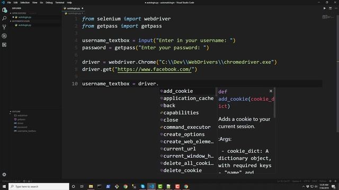Choose current_window_h… from the suggestions
The height and width of the screenshot is (190, 339).
[x=187, y=156]
